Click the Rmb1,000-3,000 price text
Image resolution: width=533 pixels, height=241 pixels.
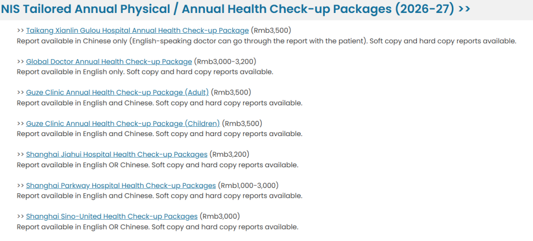point(248,185)
